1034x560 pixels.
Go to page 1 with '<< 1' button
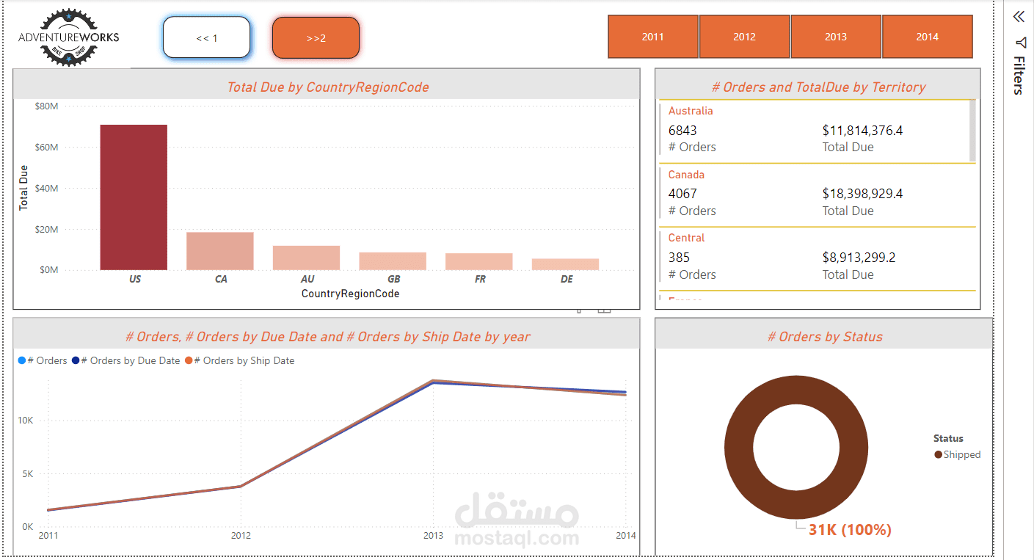[x=207, y=37]
